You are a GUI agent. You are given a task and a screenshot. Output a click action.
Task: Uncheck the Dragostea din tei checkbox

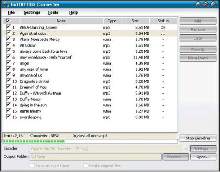[8, 81]
